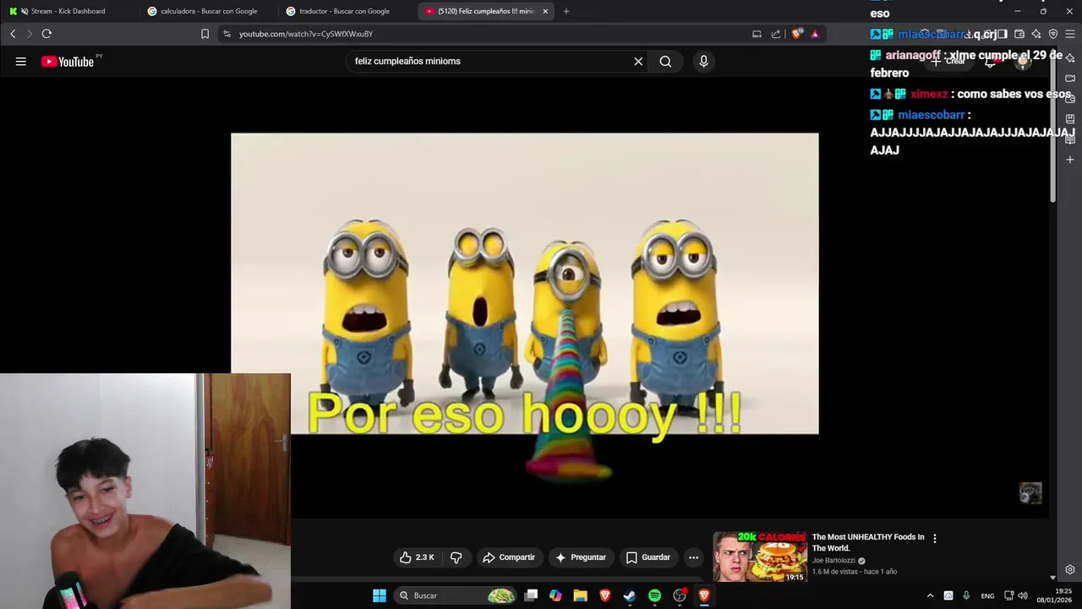Close the Feliz cumpleaños YouTube tab
Image resolution: width=1082 pixels, height=609 pixels.
tap(545, 11)
